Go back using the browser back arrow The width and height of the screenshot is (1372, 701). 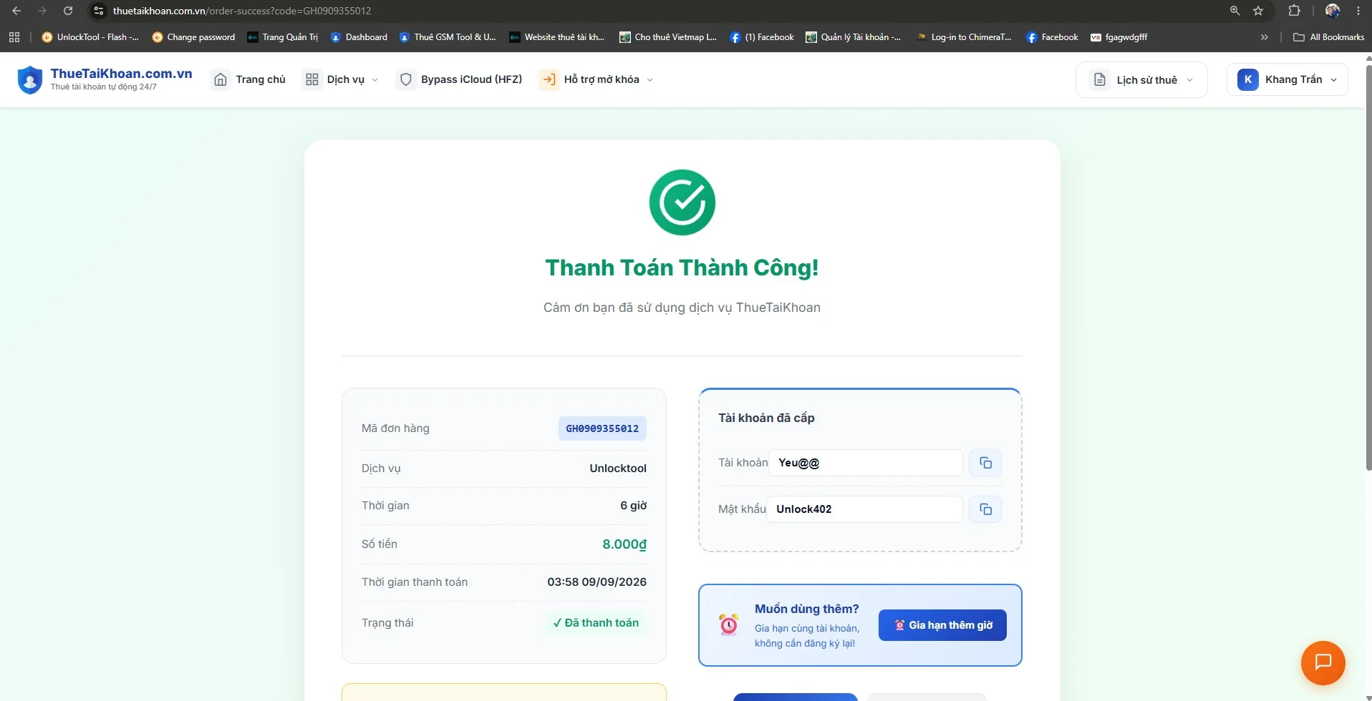click(16, 11)
